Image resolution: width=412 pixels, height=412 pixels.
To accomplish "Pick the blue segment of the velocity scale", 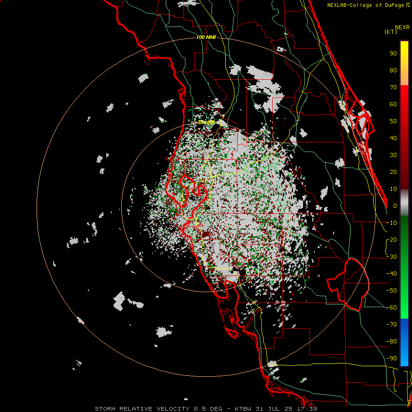I will point(404,342).
